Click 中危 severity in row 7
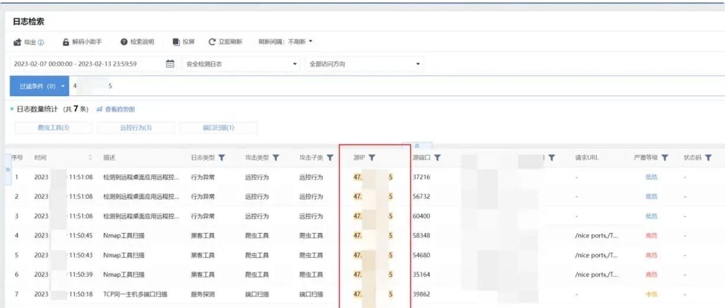 (652, 294)
